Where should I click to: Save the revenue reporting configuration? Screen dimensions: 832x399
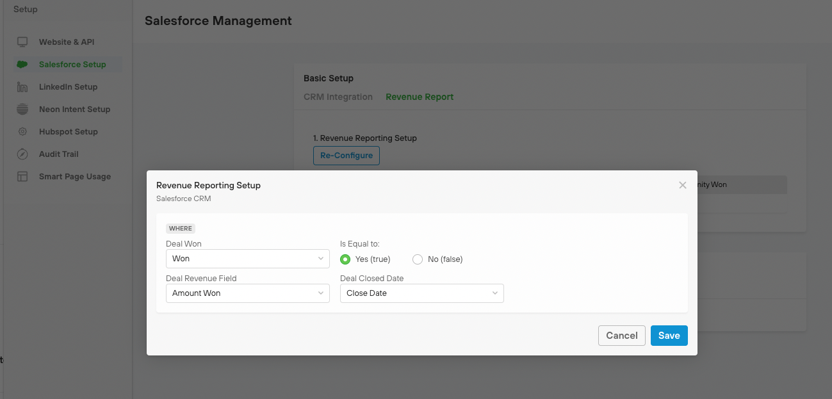tap(669, 336)
